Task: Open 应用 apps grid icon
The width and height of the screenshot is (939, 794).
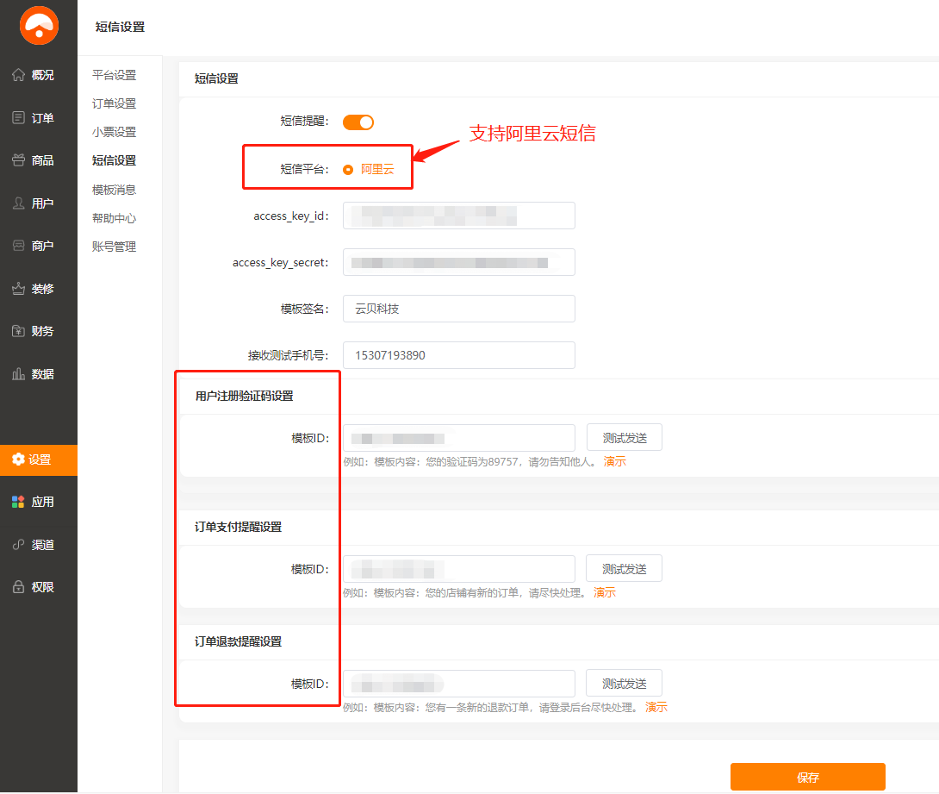Action: [18, 502]
